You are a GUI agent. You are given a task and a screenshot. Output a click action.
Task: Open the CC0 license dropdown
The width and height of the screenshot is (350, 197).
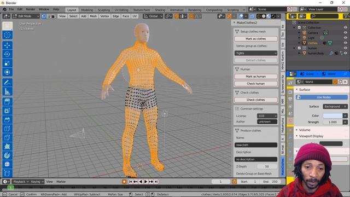267,116
